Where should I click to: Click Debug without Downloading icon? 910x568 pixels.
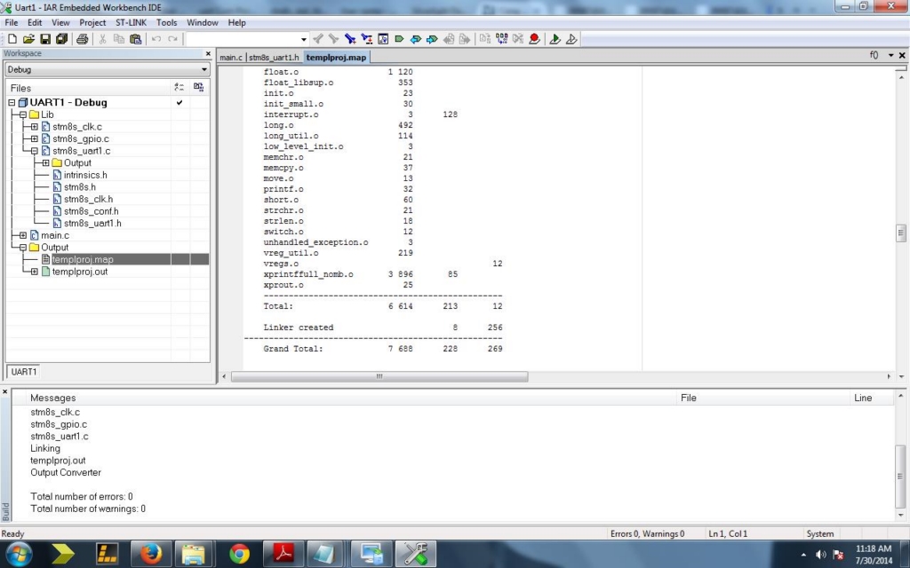point(571,39)
